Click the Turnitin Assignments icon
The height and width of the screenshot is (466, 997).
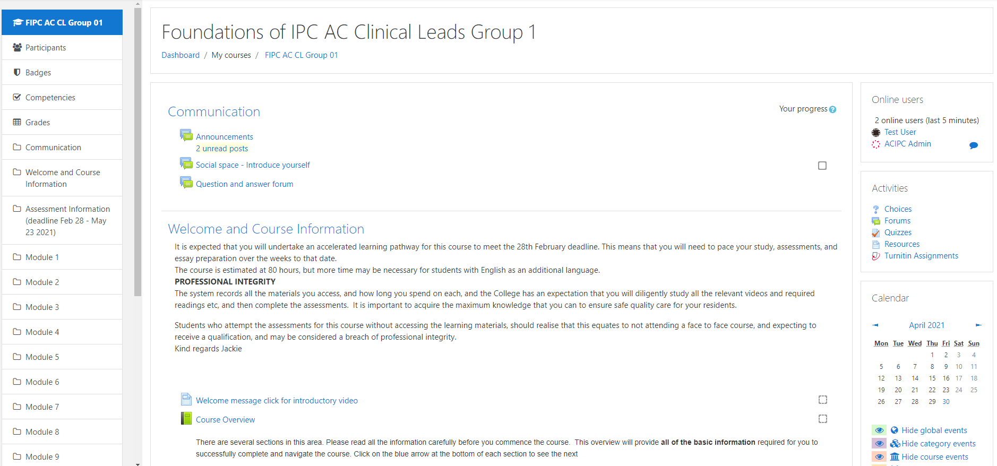(876, 256)
